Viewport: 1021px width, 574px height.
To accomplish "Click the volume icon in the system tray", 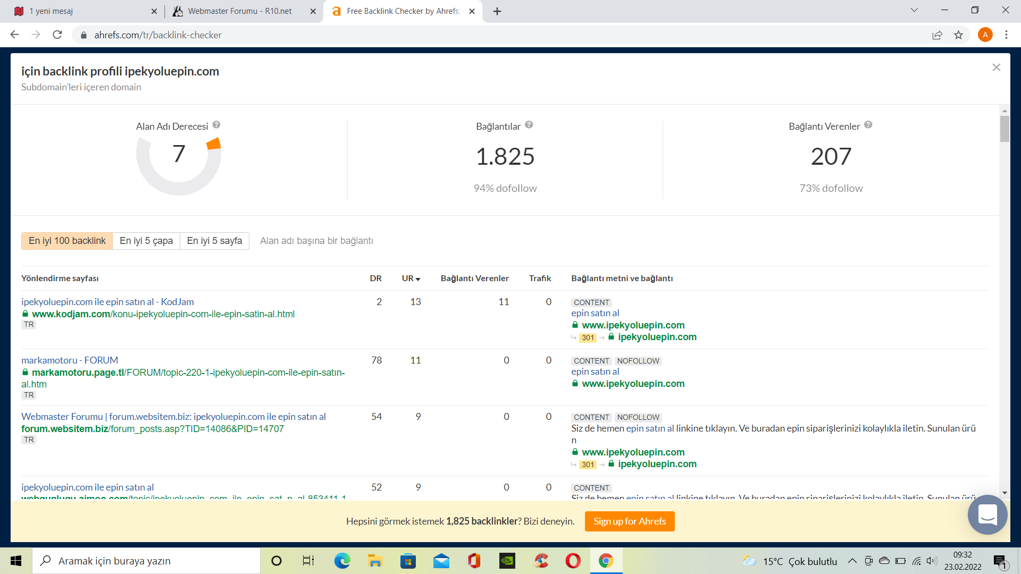I will pos(932,561).
